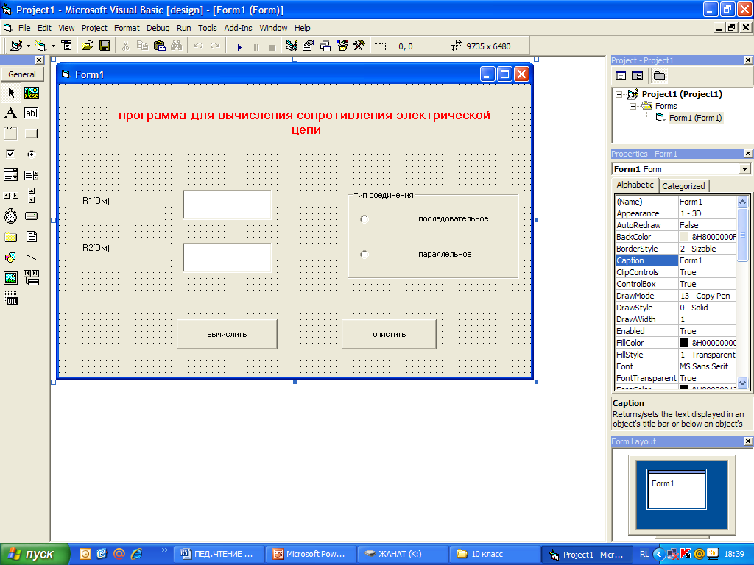Open the Debug menu
Image resolution: width=754 pixels, height=565 pixels.
(158, 28)
